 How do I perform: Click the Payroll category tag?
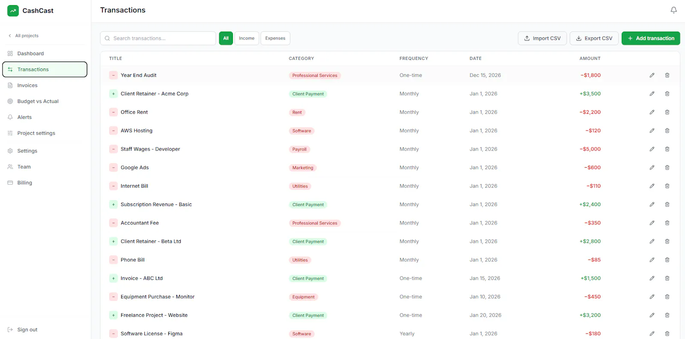tap(299, 149)
